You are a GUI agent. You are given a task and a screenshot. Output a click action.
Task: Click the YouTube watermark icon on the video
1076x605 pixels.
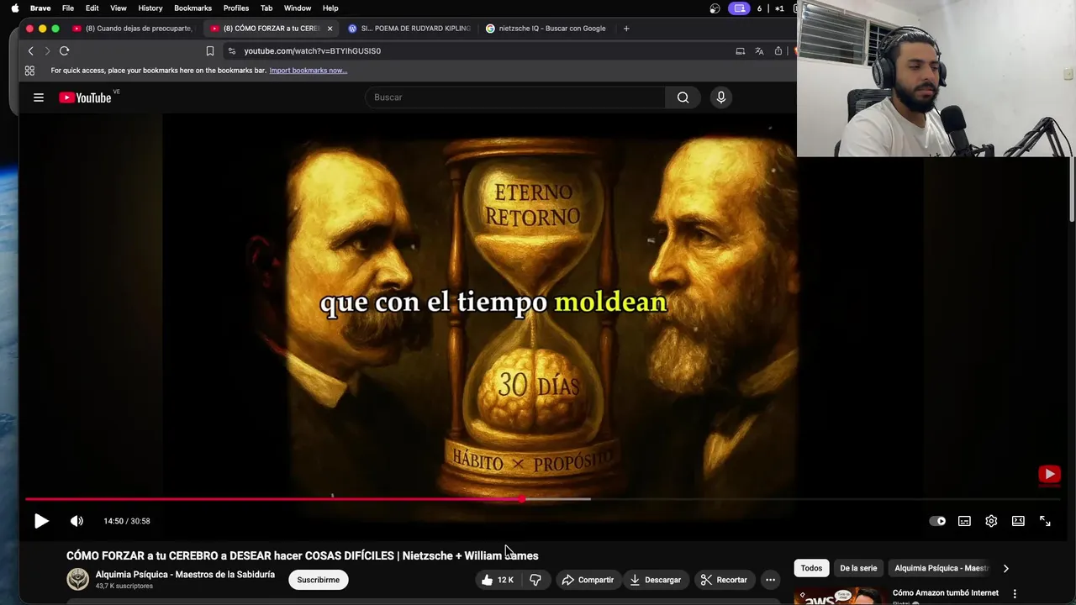point(1049,475)
